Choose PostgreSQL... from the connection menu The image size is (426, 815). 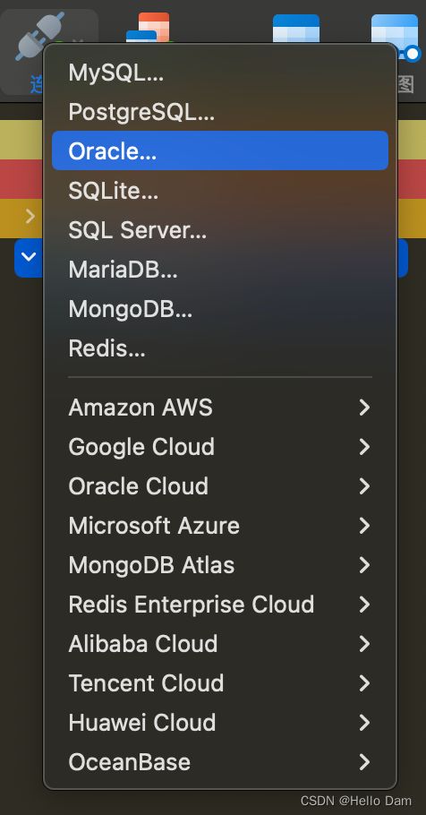tap(220, 112)
